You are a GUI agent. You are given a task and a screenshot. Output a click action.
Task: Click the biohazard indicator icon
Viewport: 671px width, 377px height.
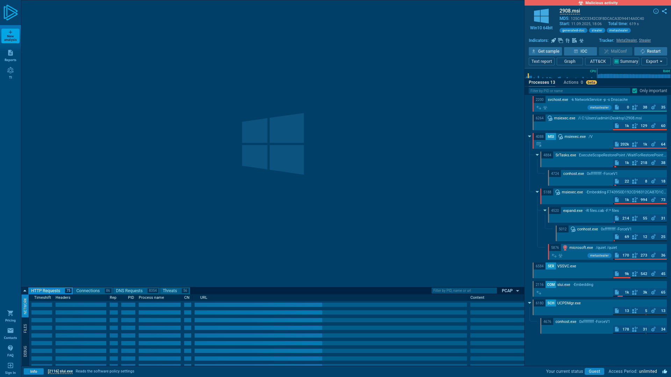pos(582,40)
